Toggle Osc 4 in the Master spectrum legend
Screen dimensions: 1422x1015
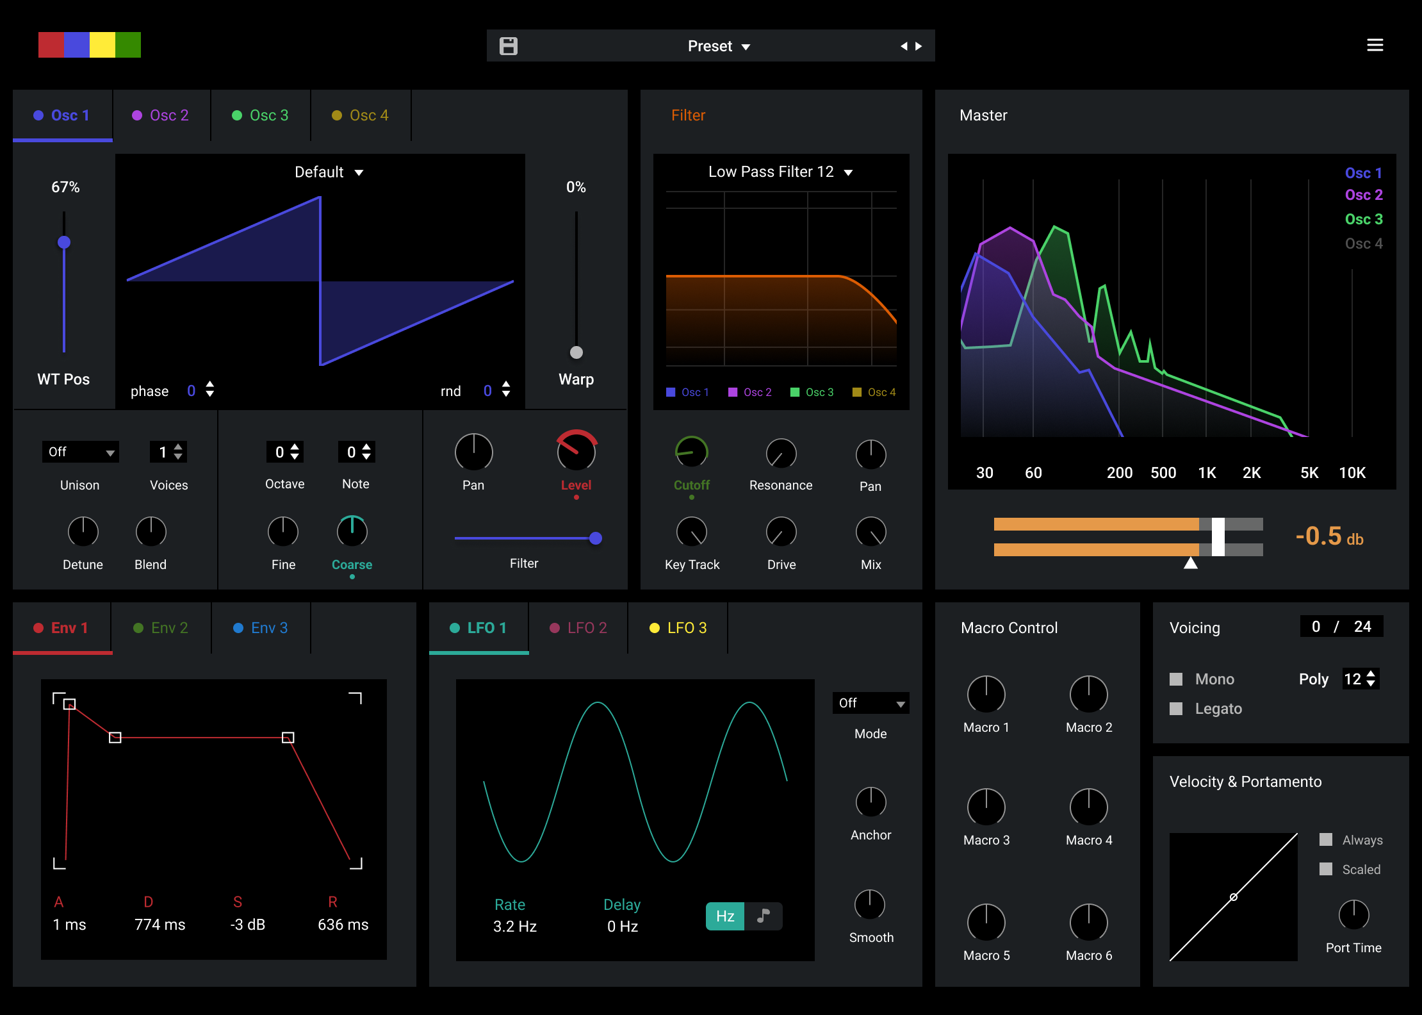coord(1363,243)
